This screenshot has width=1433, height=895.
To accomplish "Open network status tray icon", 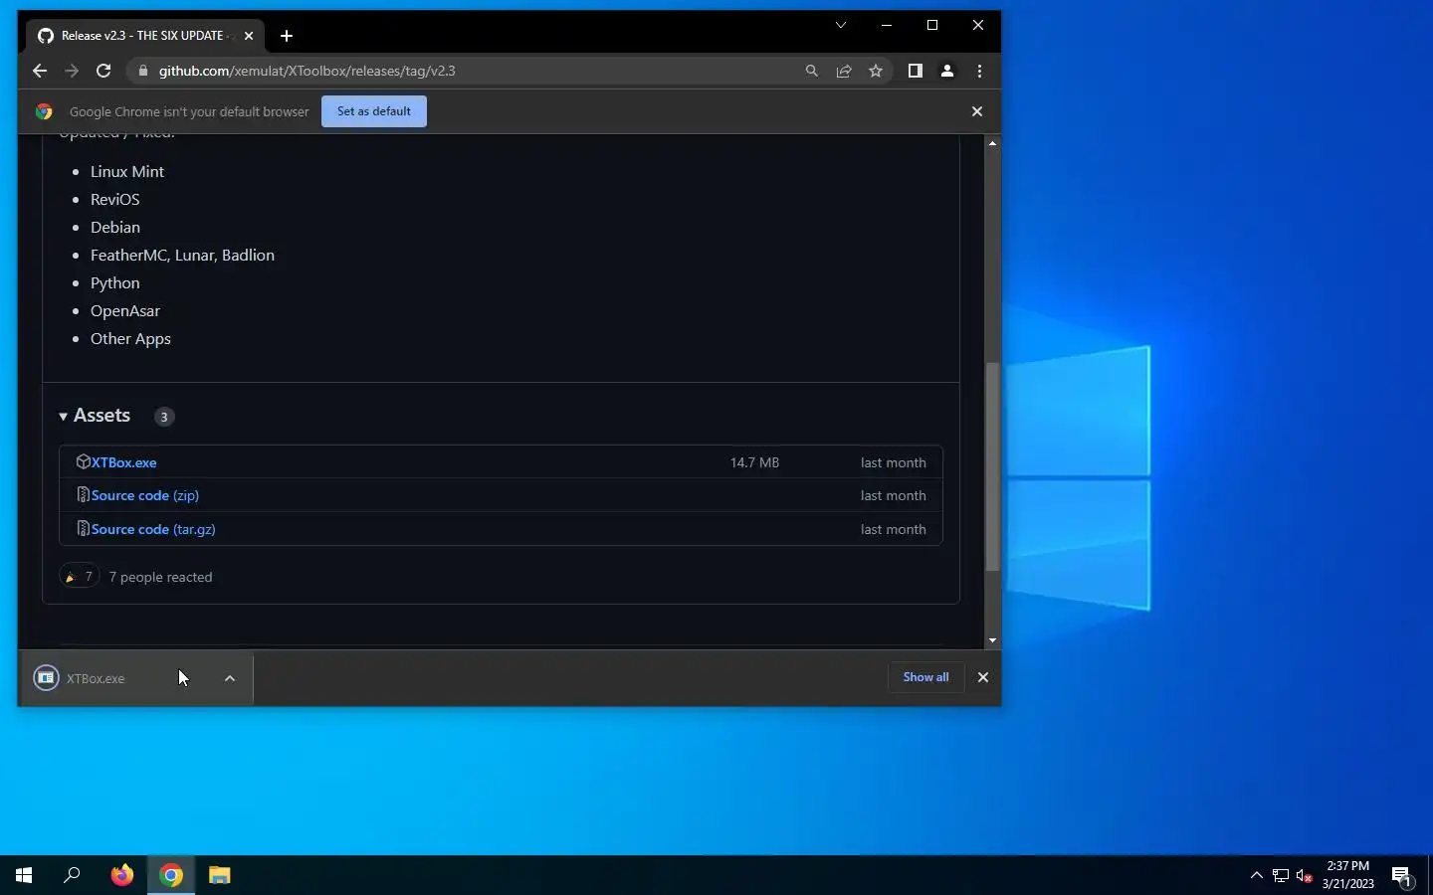I will 1281,876.
